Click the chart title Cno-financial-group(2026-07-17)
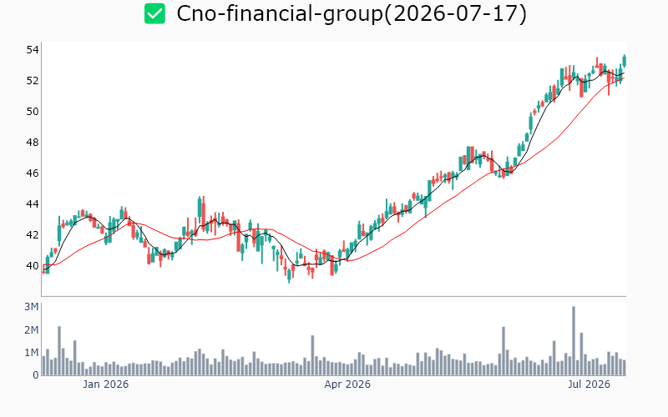The width and height of the screenshot is (668, 417). [x=352, y=13]
